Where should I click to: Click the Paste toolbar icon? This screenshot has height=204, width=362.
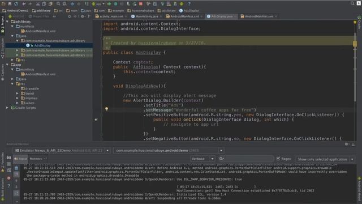point(50,4)
